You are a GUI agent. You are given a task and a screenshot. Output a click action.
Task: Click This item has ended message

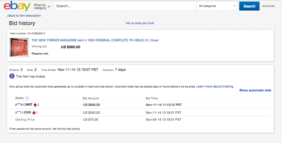click(31, 76)
